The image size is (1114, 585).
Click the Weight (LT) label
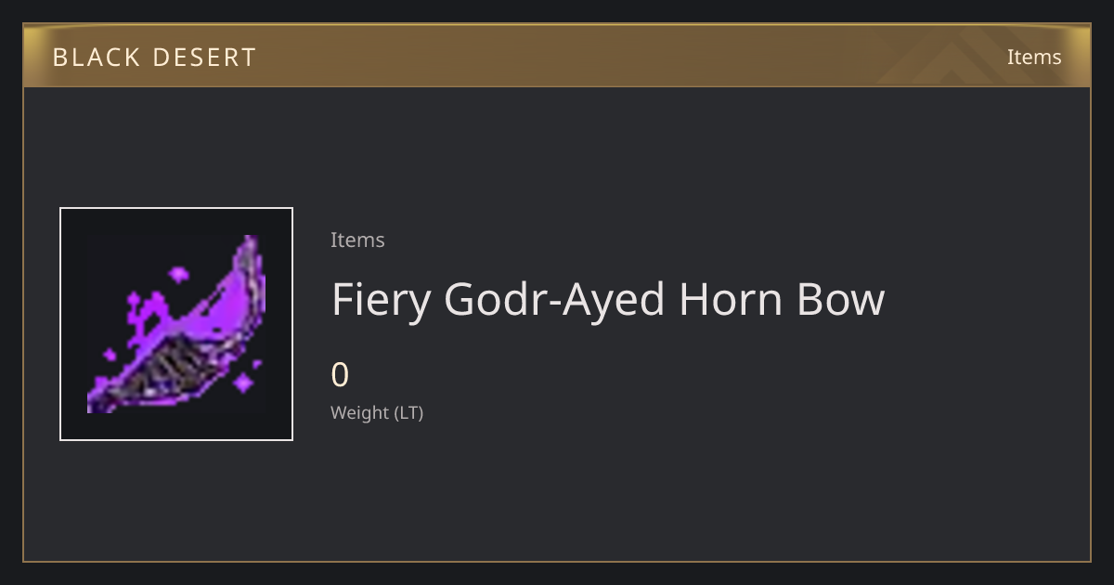[377, 412]
